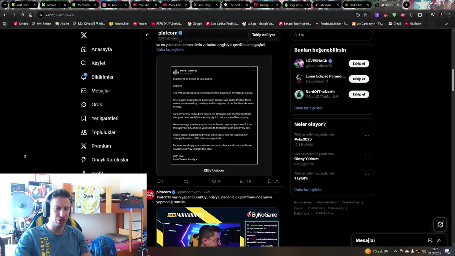Open the tab search dropdown arrow

(x=5, y=5)
